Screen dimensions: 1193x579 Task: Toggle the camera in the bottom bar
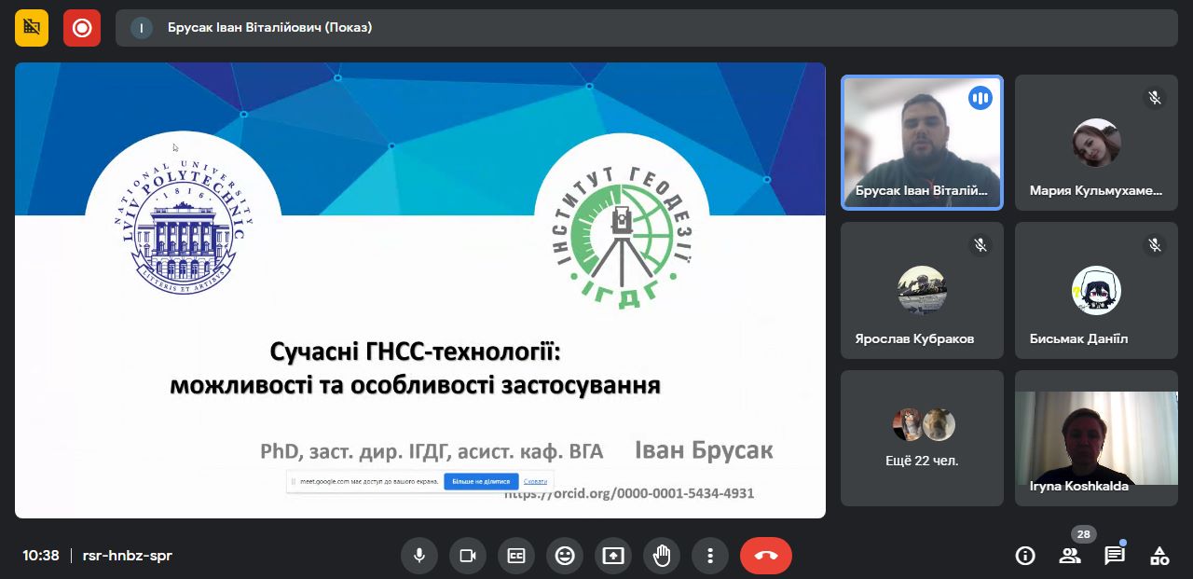click(x=468, y=556)
